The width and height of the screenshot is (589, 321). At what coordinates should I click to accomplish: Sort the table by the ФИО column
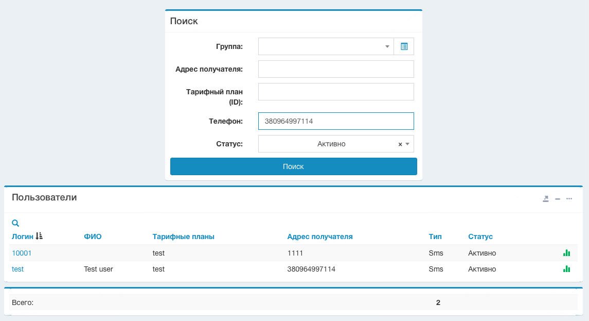click(x=93, y=236)
